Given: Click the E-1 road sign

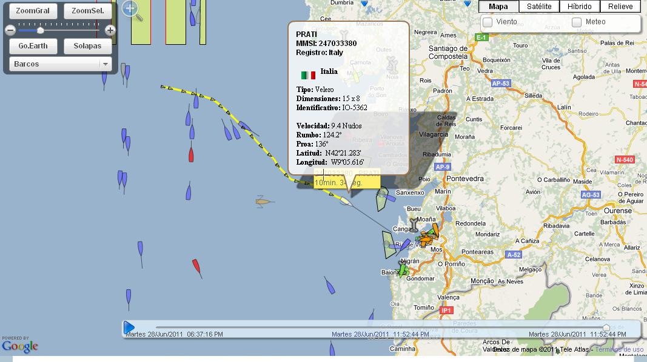Looking at the screenshot, I should pyautogui.click(x=481, y=38).
